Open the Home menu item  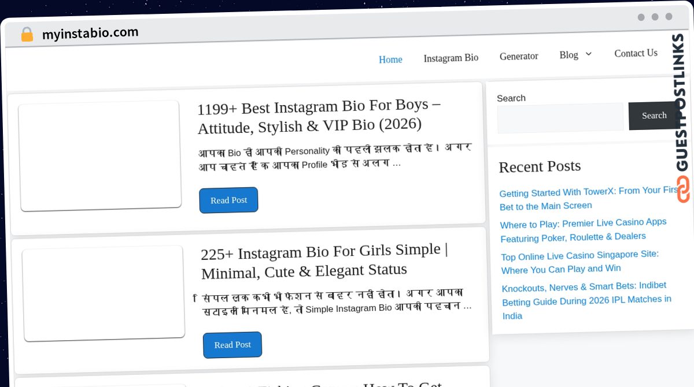pos(390,59)
